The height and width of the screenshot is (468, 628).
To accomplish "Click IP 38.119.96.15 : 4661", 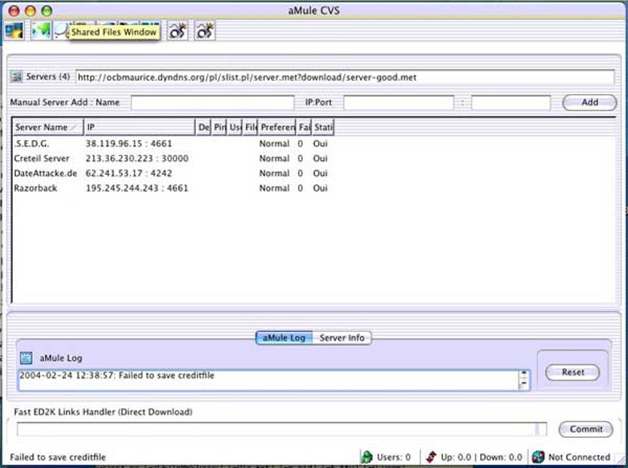I will coord(129,143).
